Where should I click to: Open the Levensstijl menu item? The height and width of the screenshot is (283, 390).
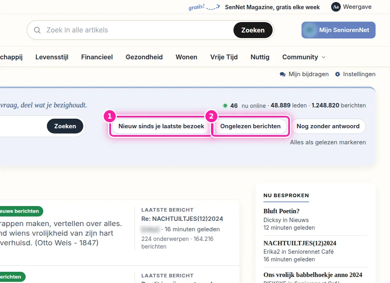coord(52,57)
